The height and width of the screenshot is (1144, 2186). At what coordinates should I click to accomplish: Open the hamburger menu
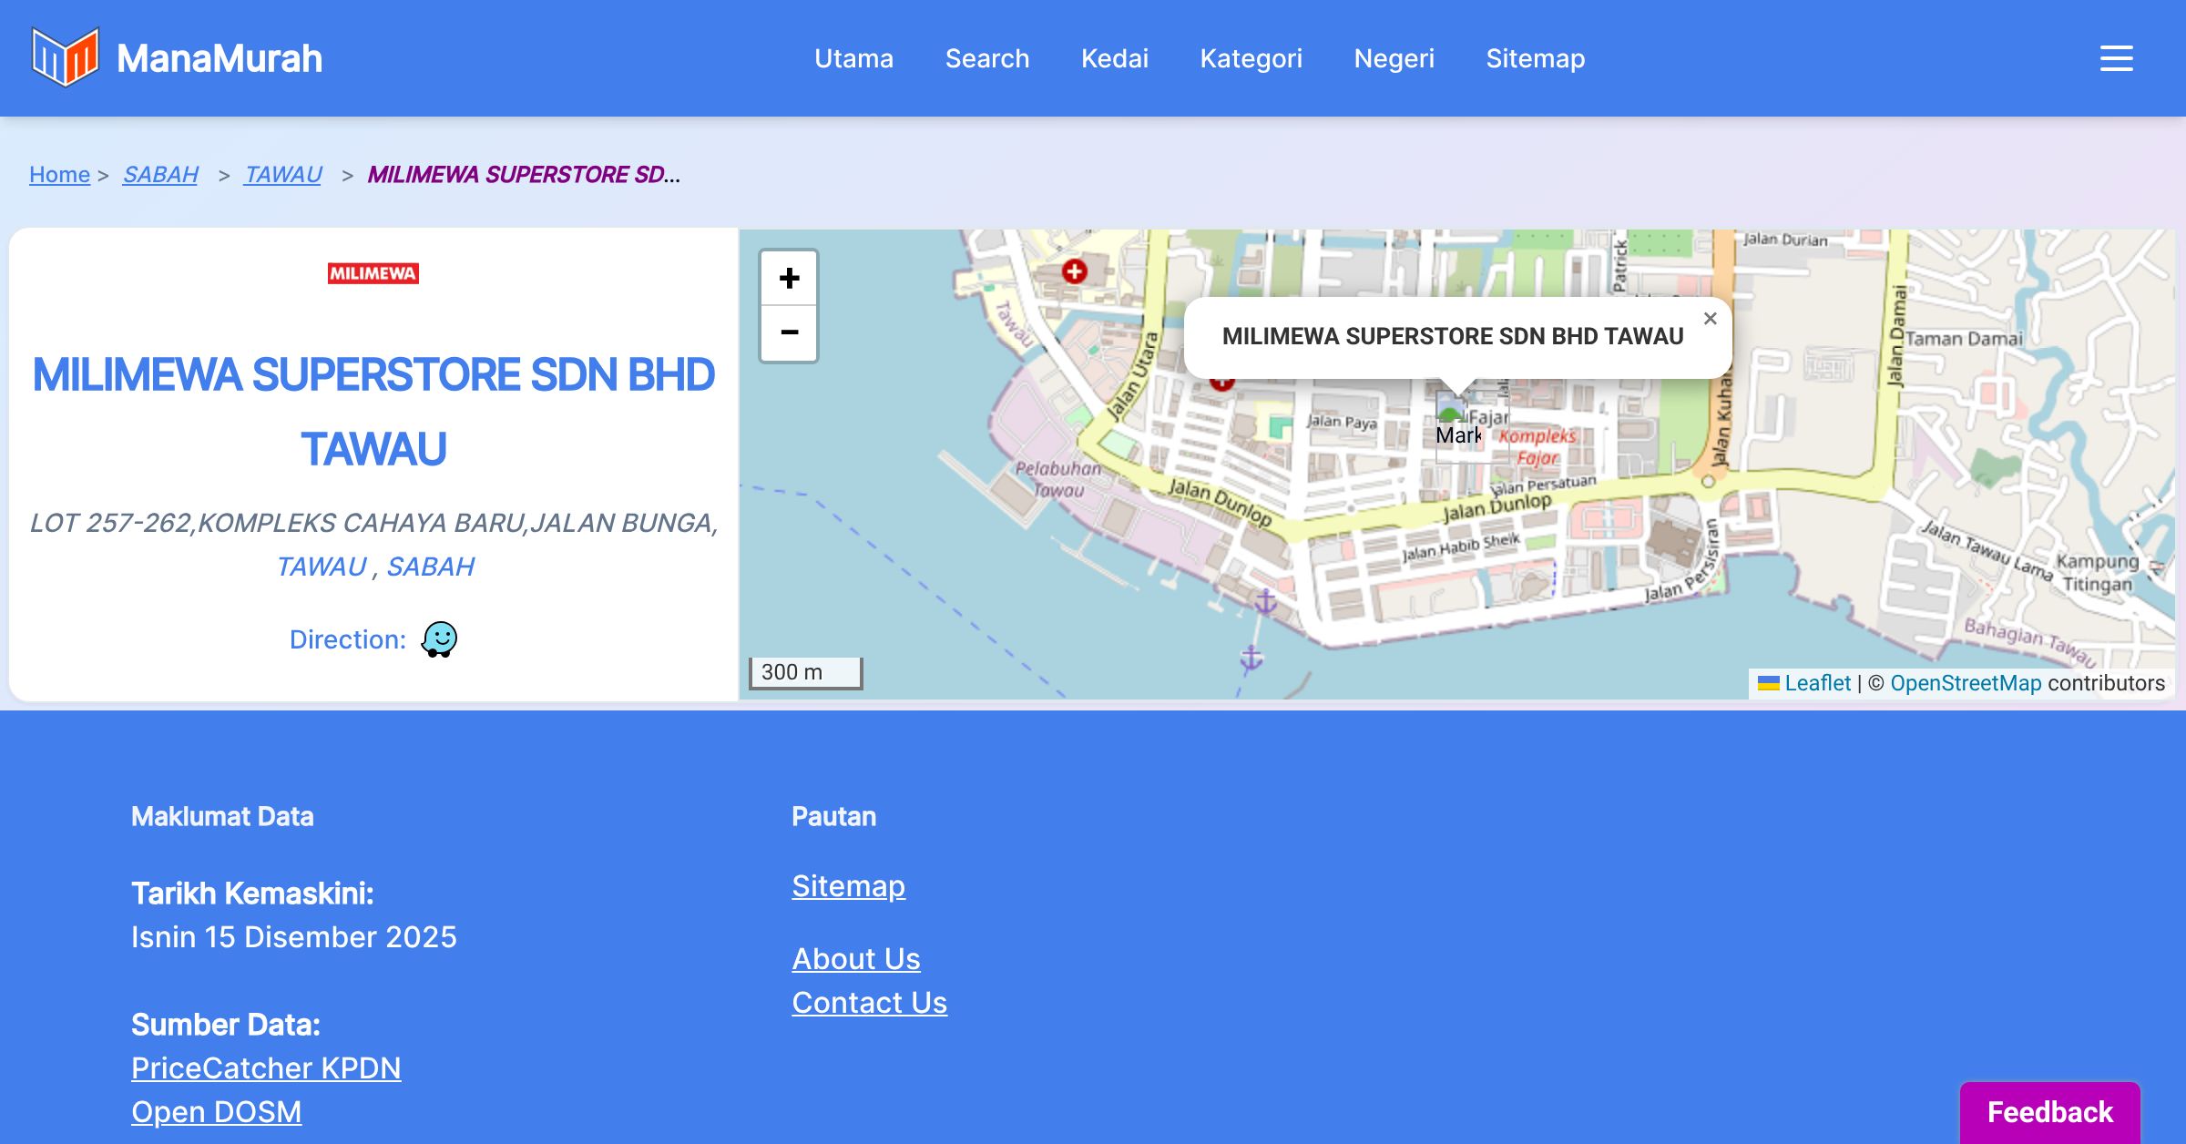click(2116, 58)
